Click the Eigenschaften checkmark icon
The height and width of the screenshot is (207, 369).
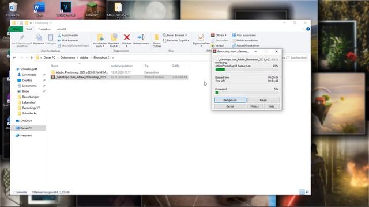(201, 37)
